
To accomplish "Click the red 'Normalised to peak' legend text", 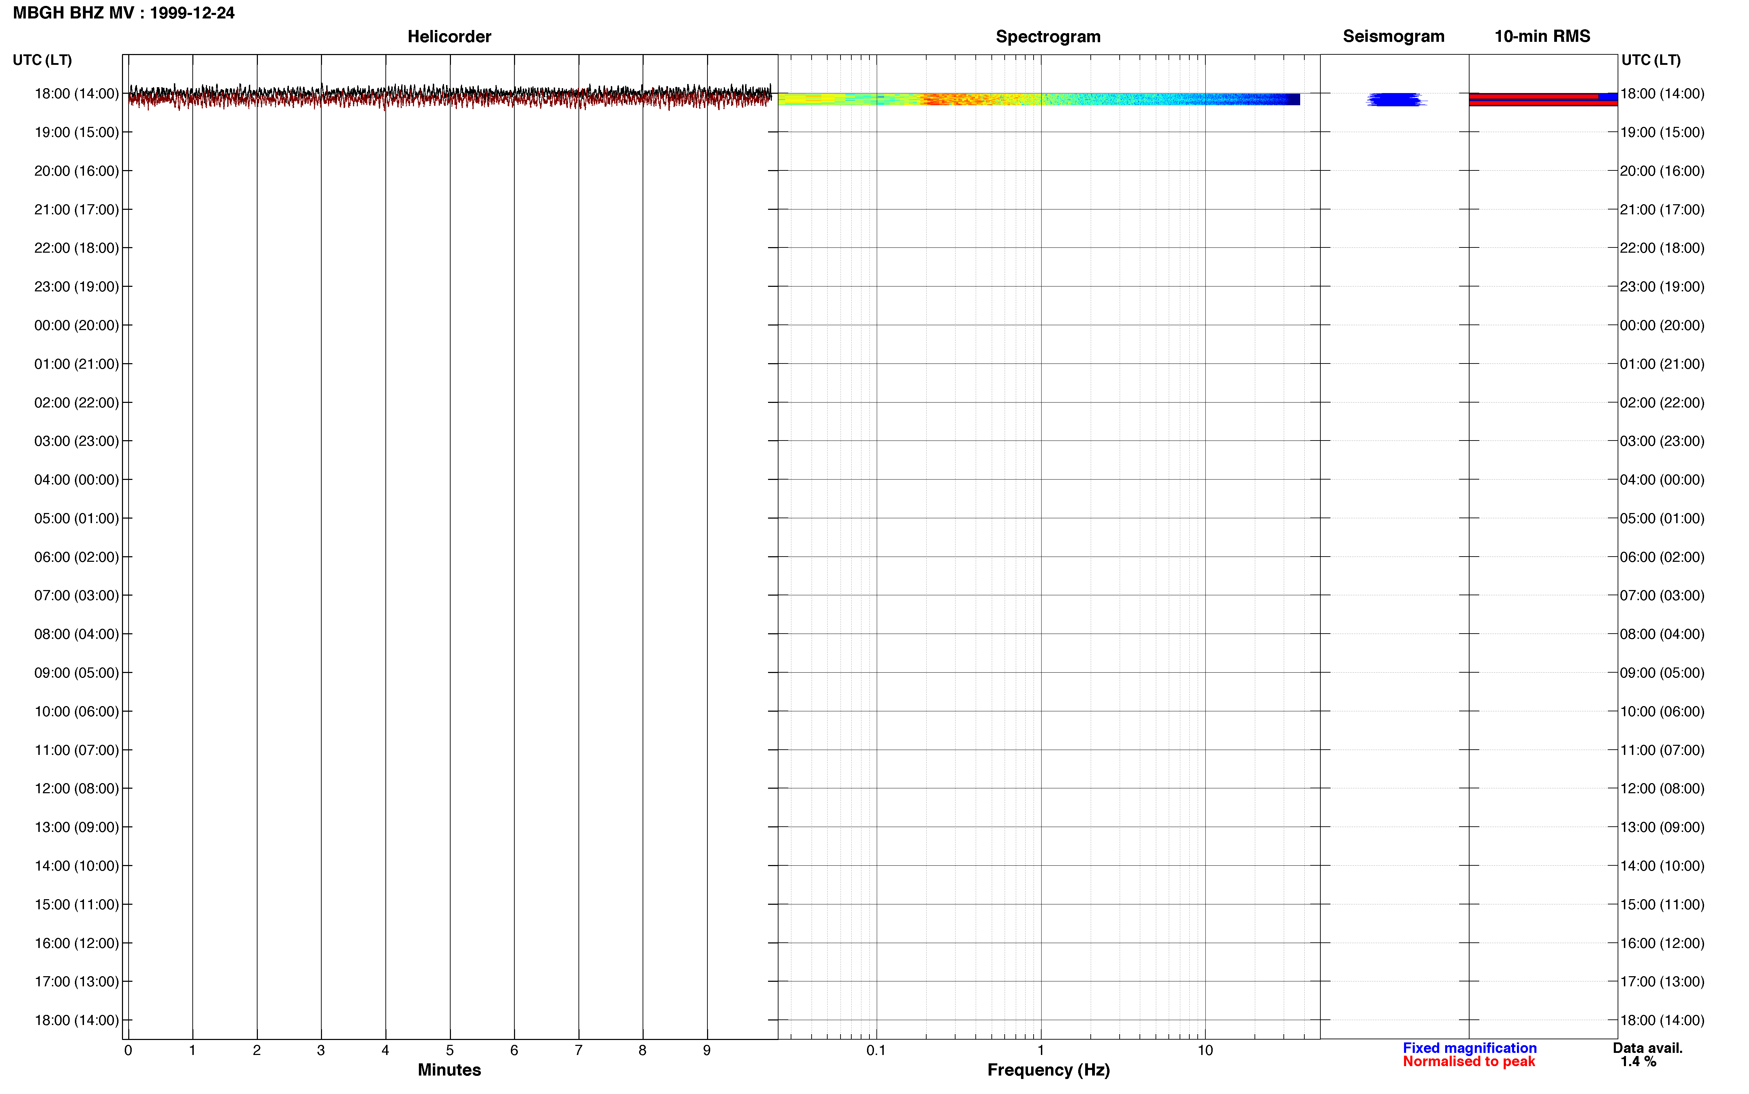I will point(1469,1062).
